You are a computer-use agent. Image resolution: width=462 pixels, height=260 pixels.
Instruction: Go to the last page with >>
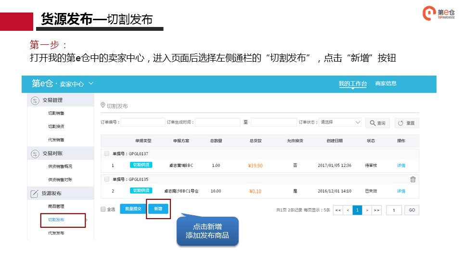pyautogui.click(x=376, y=210)
